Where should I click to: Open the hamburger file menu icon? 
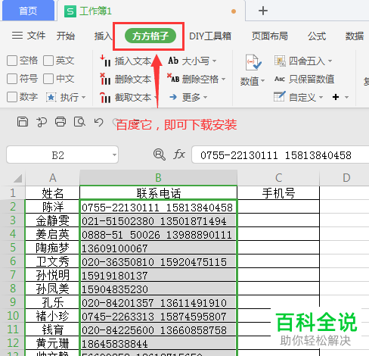pos(17,36)
